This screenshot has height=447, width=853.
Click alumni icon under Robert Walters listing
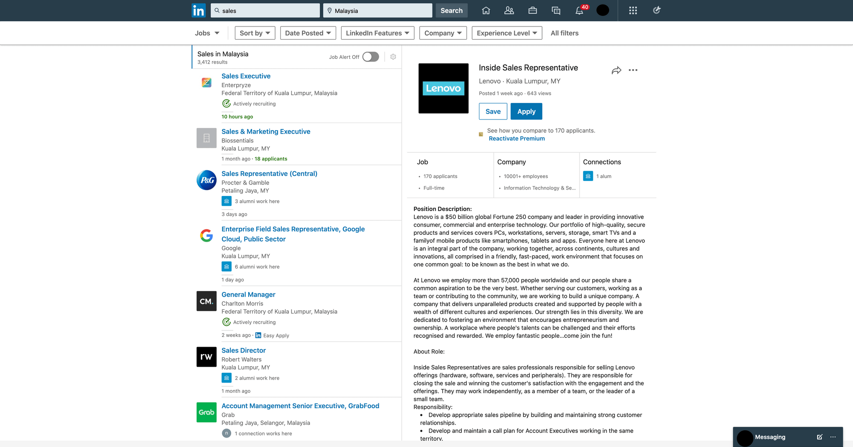[x=226, y=378]
